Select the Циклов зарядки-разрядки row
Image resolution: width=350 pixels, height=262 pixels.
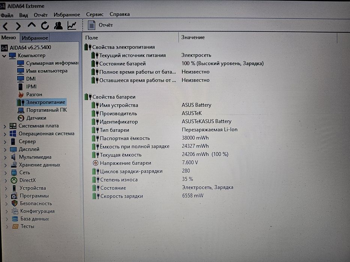(x=141, y=171)
